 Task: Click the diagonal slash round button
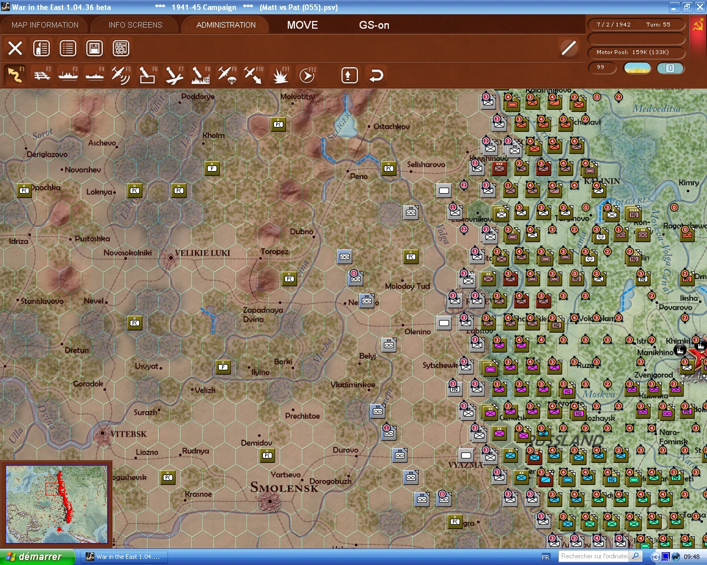point(568,48)
